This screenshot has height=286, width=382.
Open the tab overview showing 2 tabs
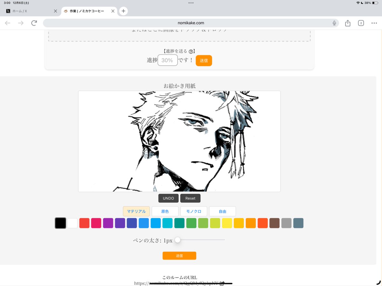pos(361,23)
